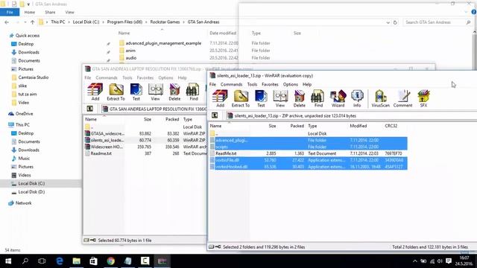Go up one level in silents_asi_loader window
477x268 pixels.
(x=215, y=115)
